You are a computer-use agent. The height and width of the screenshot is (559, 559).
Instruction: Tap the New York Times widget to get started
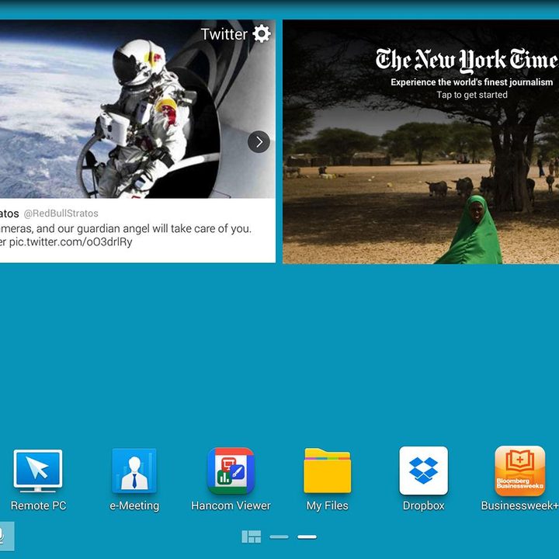pyautogui.click(x=421, y=142)
